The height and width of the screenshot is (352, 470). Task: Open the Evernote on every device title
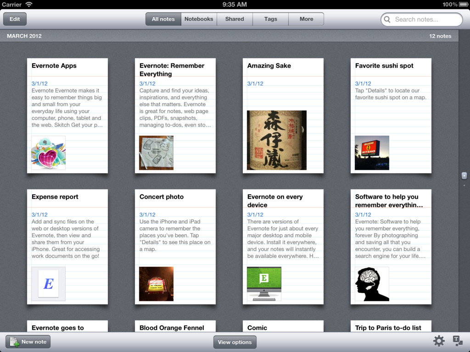click(275, 201)
